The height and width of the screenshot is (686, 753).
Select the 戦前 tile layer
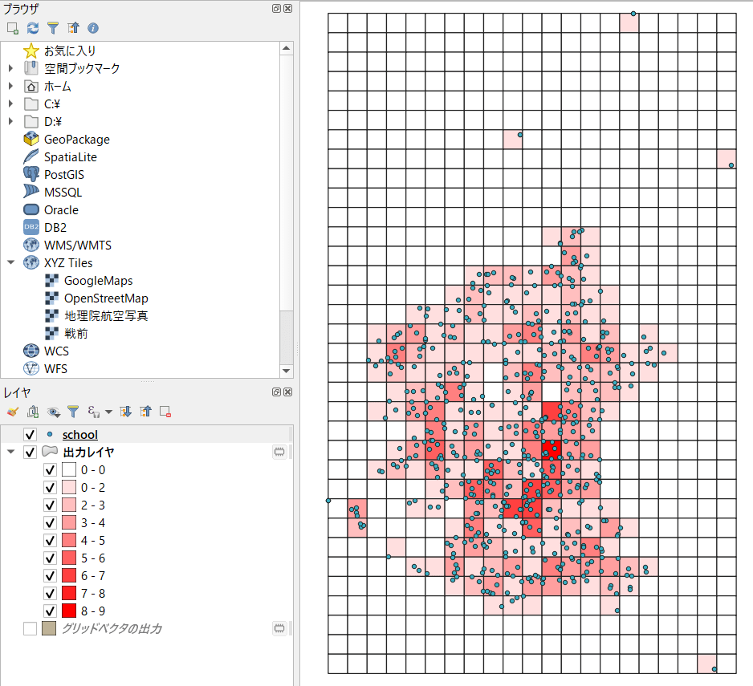(x=76, y=334)
